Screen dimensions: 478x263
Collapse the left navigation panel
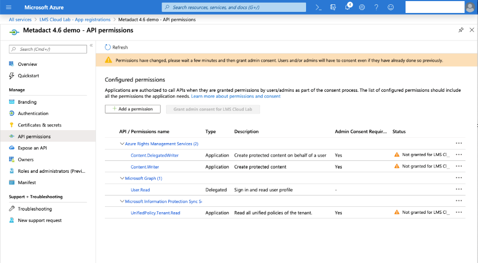pyautogui.click(x=91, y=45)
